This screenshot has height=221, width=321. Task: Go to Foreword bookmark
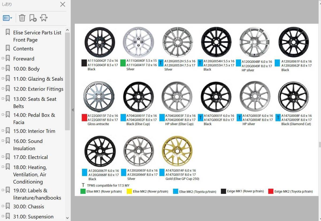(24, 59)
